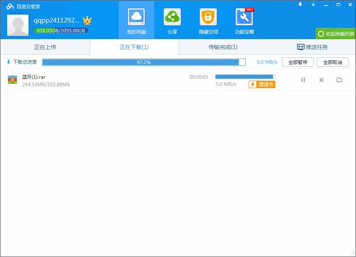
Task: Click the 97.2% total download progress bar
Action: [x=144, y=62]
